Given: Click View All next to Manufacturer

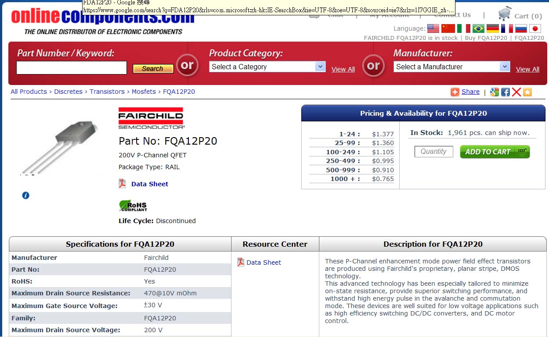Looking at the screenshot, I should click(527, 69).
